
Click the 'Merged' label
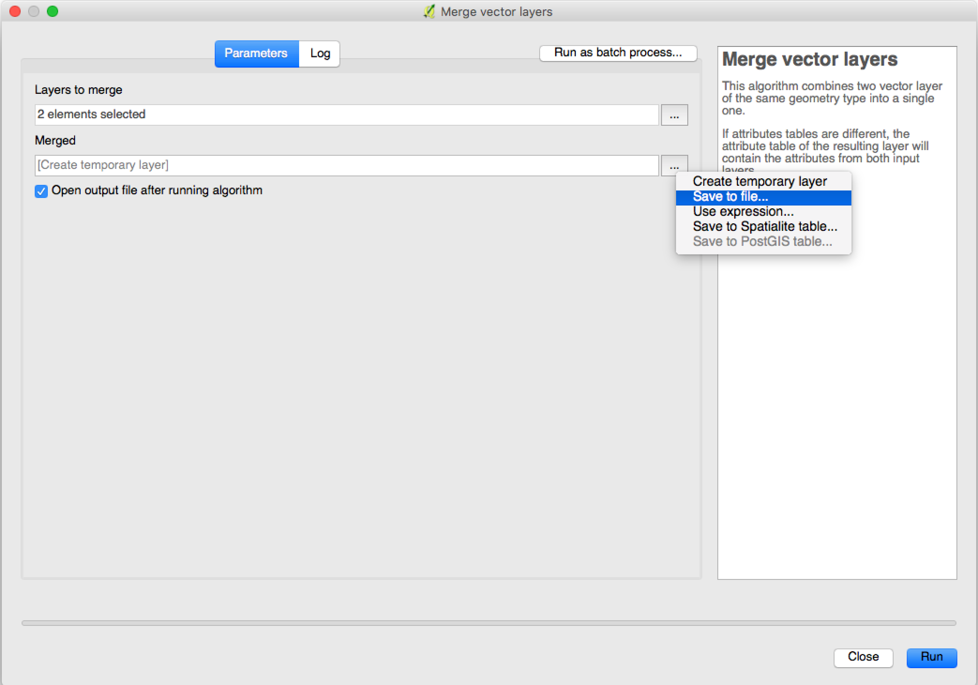pos(55,140)
